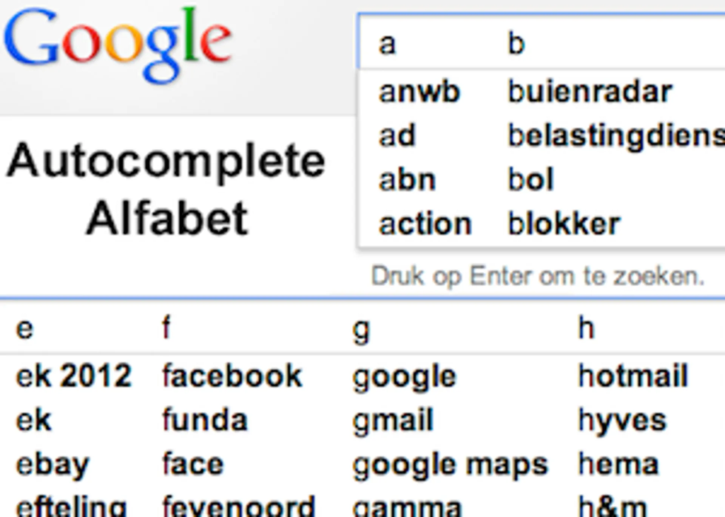Screen dimensions: 725x517
Task: Click the suggestion gmail under column g
Action: point(393,419)
